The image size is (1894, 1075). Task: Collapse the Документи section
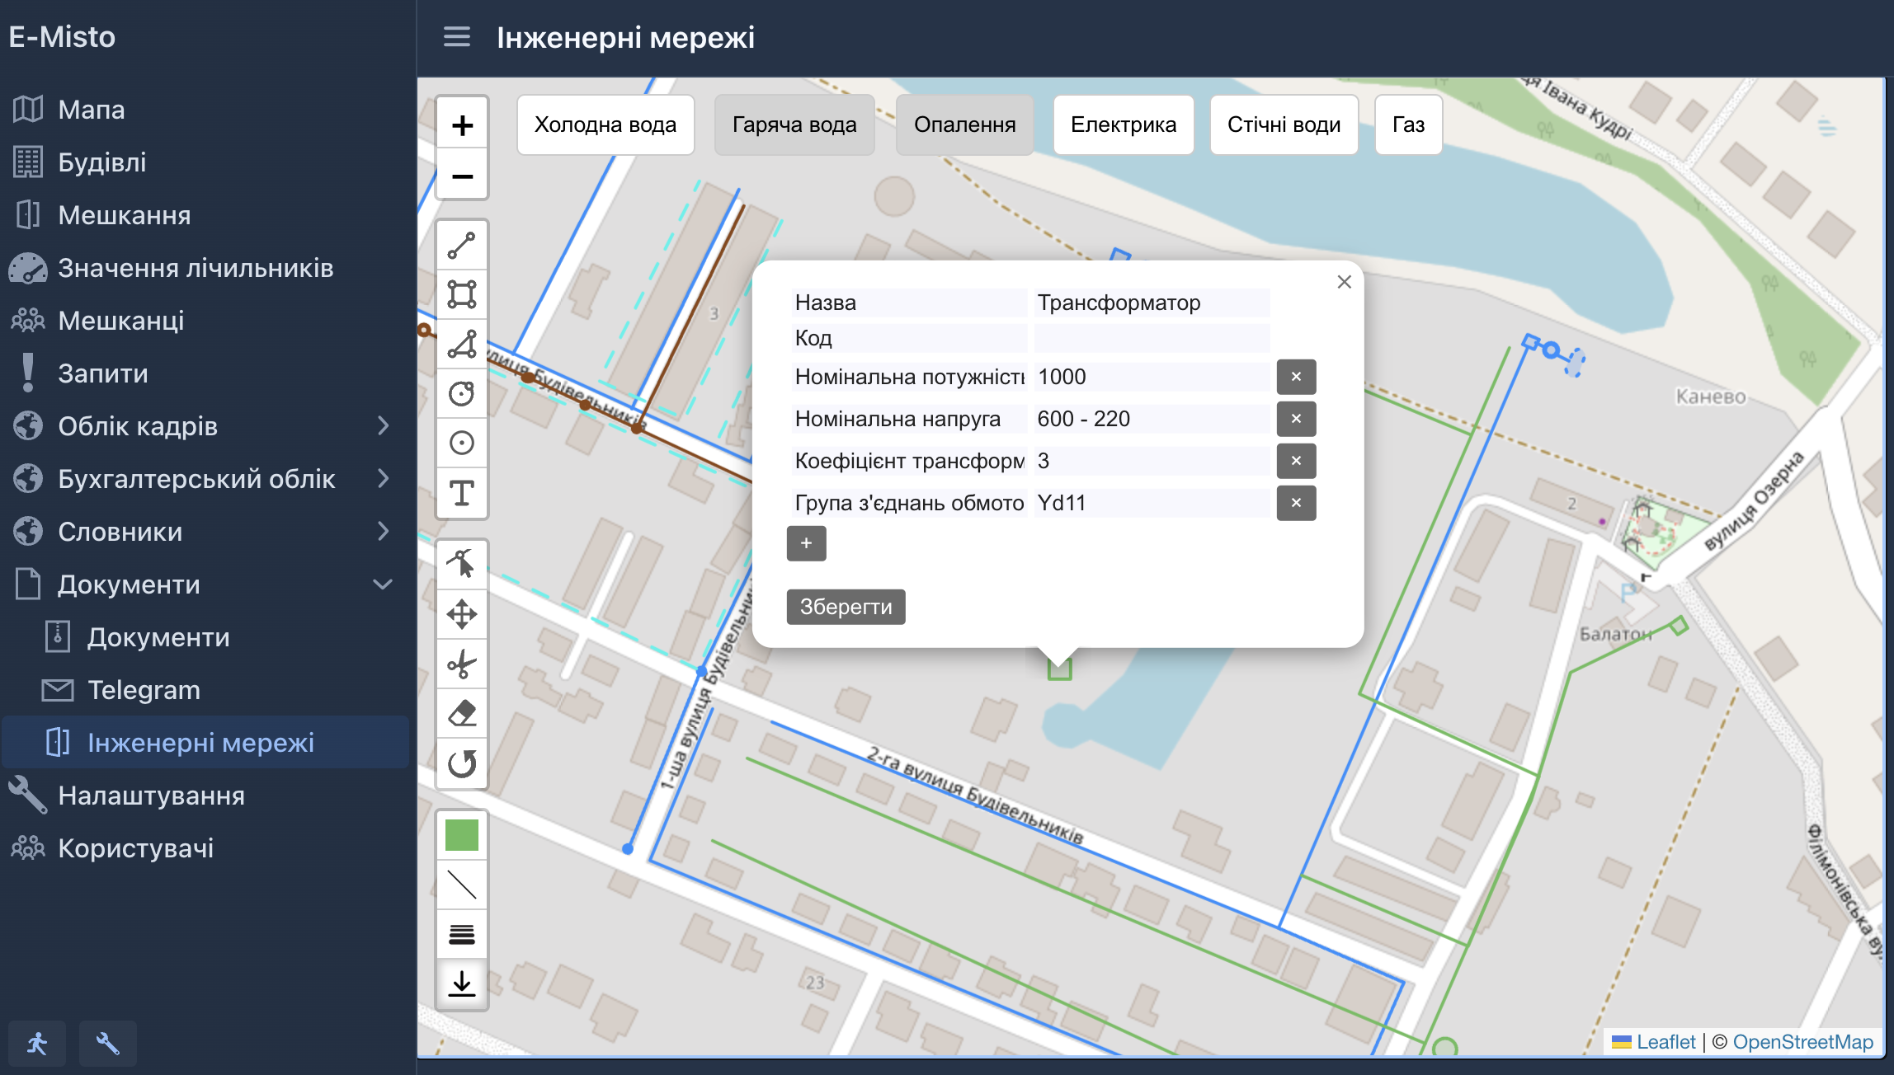click(383, 584)
